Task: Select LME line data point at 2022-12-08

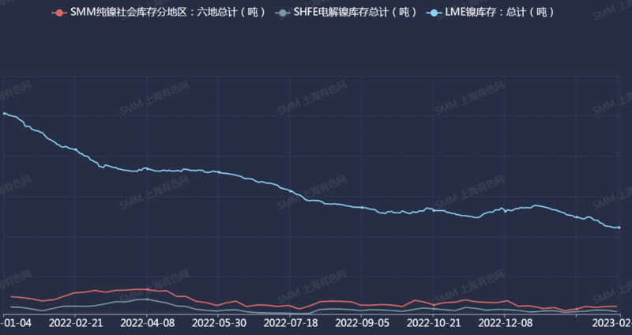Action: point(505,211)
